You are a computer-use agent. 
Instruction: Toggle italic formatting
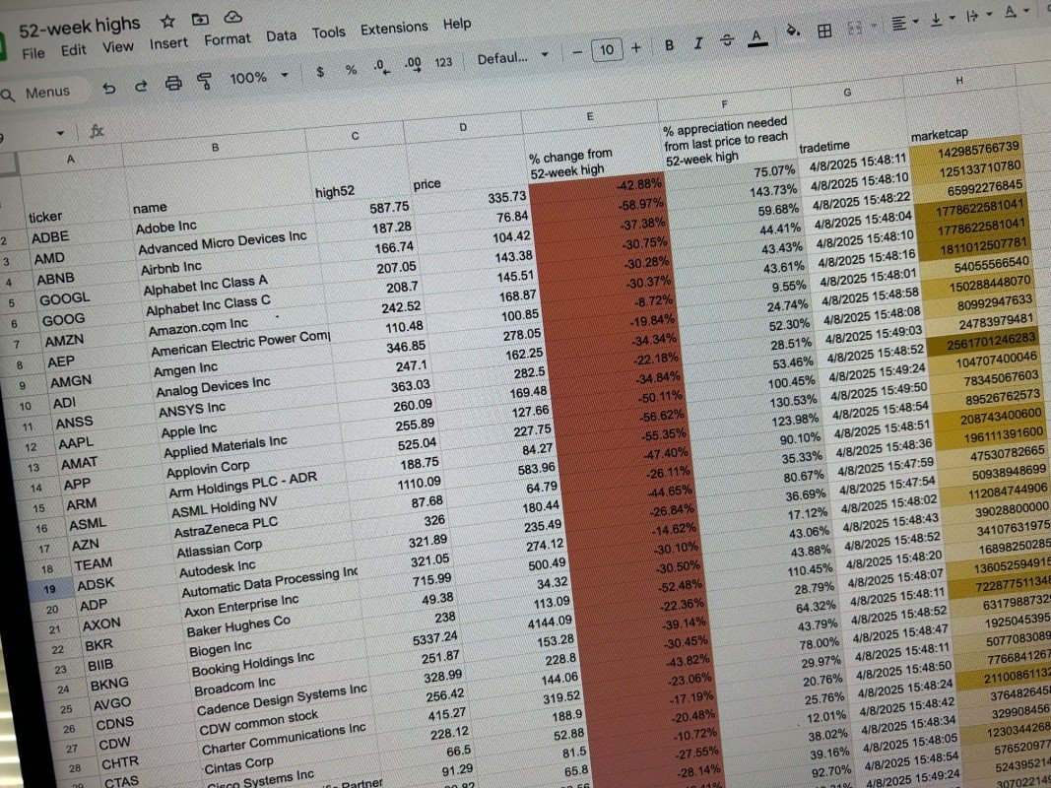(698, 43)
